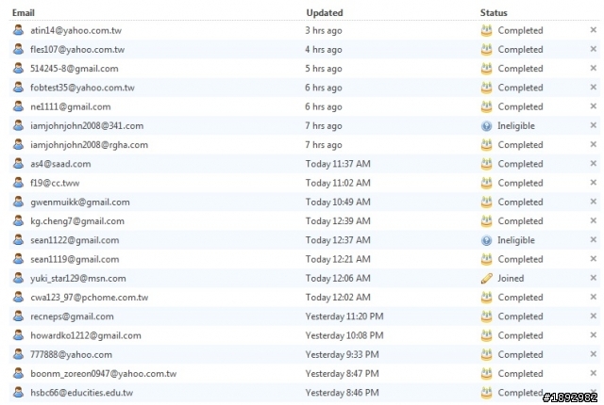
Task: Click user icon beside gwenmuikk@gmail.com
Action: pos(18,202)
